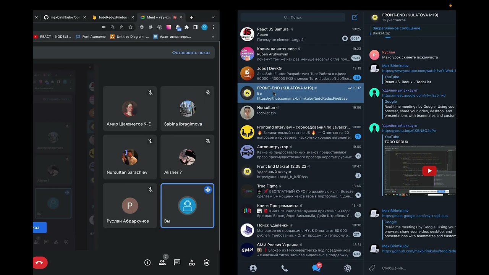Open the Nursultan chat with todolist.zip

pyautogui.click(x=301, y=113)
